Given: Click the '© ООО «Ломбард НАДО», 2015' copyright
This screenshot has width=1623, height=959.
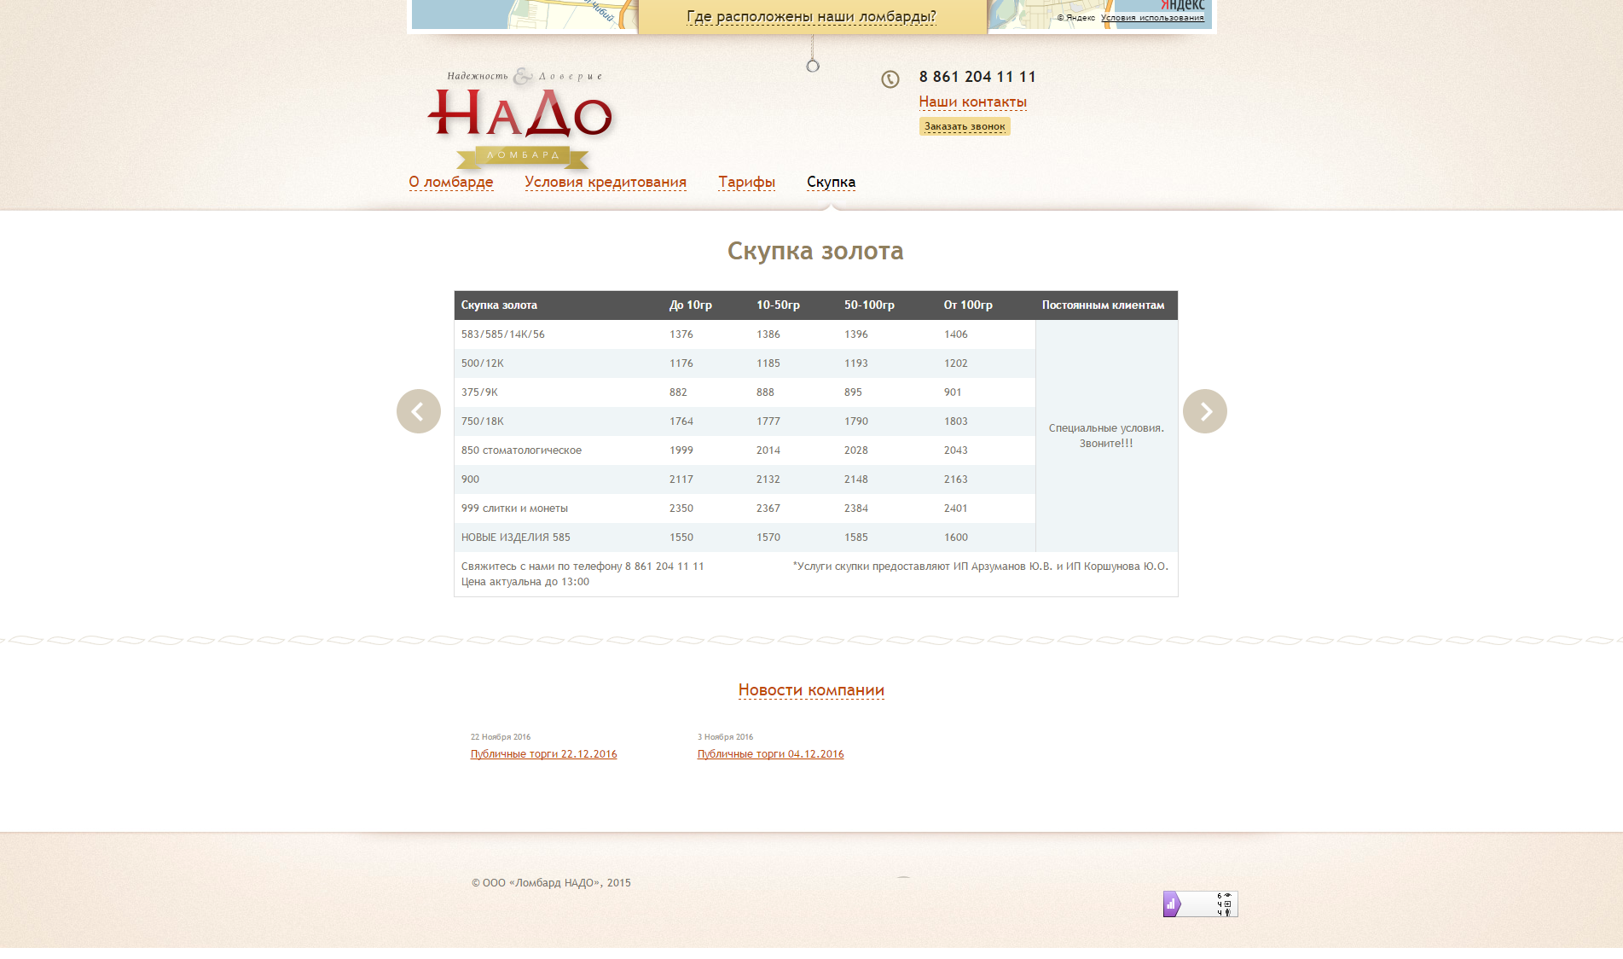Looking at the screenshot, I should [551, 883].
